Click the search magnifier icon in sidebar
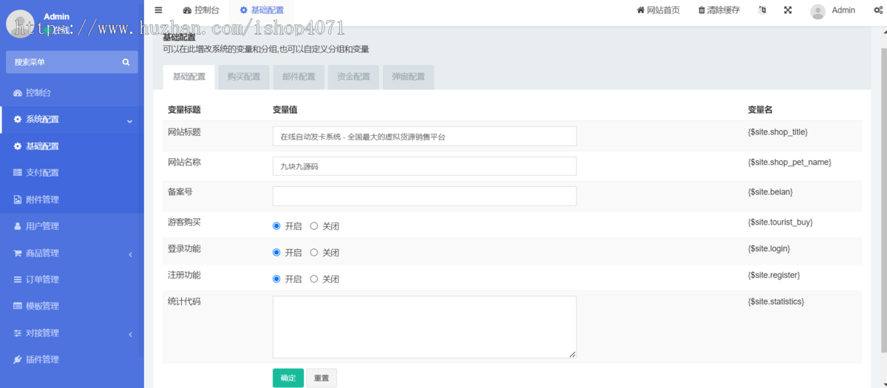 (126, 62)
